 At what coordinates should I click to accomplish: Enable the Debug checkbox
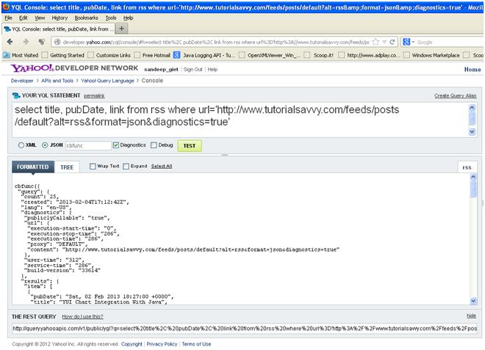tap(154, 145)
